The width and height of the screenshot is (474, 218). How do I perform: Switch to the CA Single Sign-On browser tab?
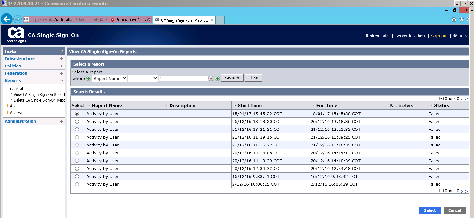click(184, 20)
